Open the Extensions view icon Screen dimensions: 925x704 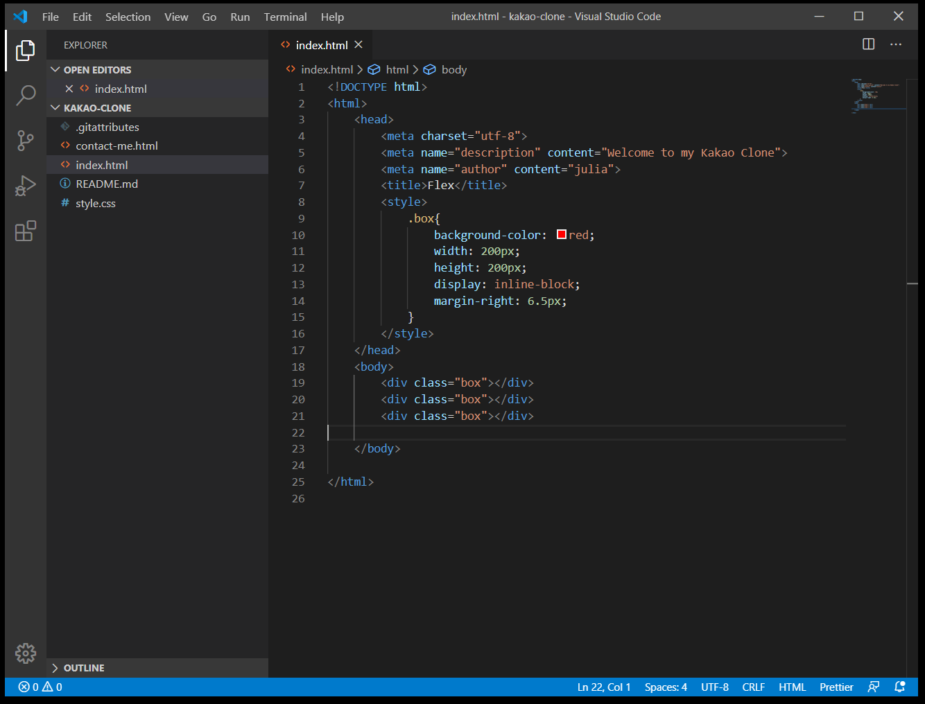[26, 231]
